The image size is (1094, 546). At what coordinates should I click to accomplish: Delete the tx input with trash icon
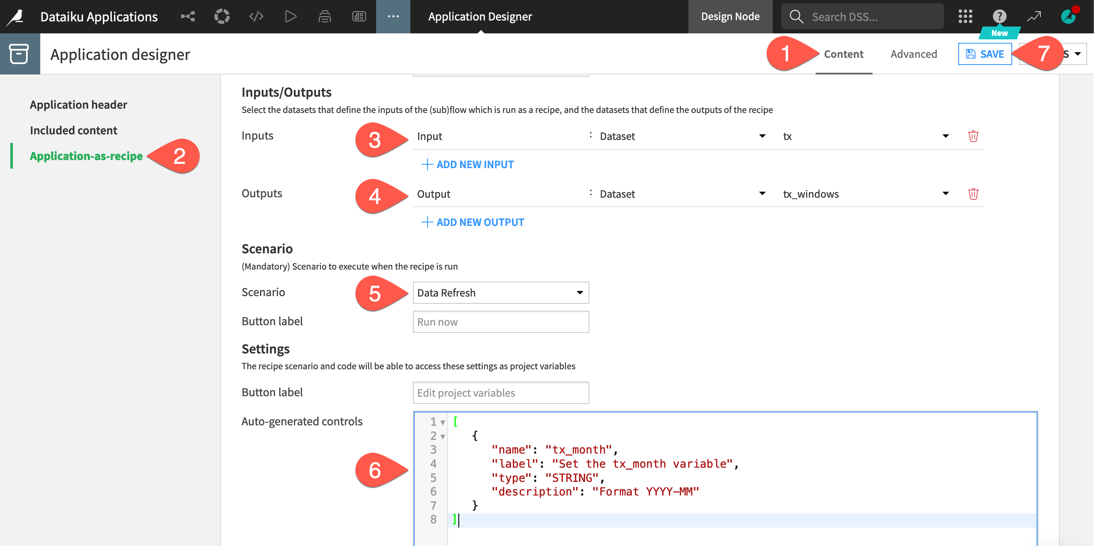pyautogui.click(x=974, y=136)
